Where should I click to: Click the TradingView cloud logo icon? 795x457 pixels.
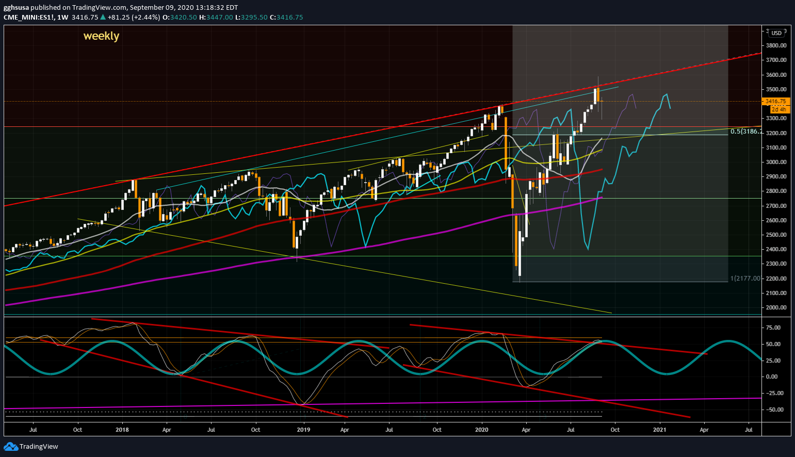tap(11, 446)
